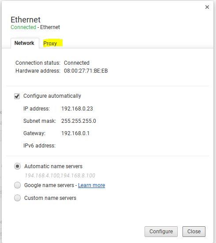Switch to the Proxy tab
This screenshot has width=216, height=243.
coord(50,43)
